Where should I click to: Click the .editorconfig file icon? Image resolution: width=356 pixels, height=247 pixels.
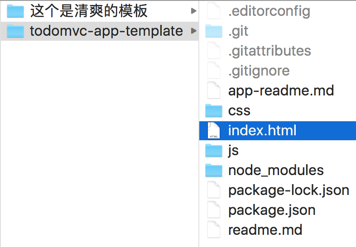click(x=214, y=11)
